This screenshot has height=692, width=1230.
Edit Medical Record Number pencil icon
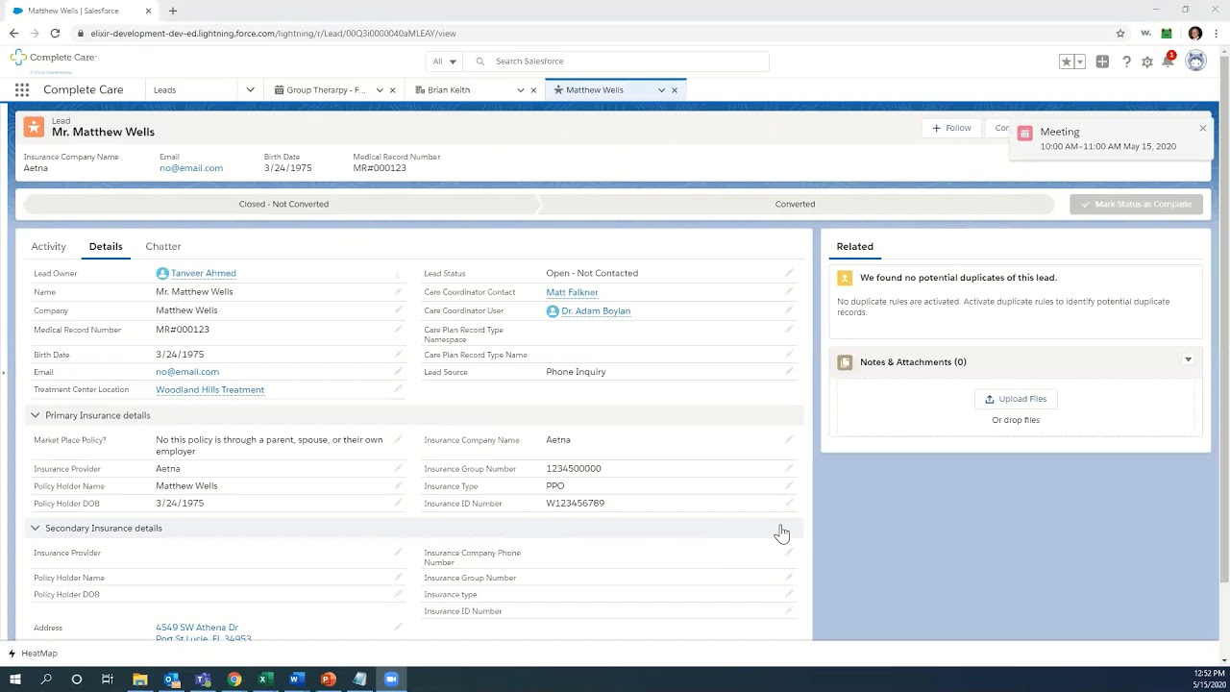(398, 330)
